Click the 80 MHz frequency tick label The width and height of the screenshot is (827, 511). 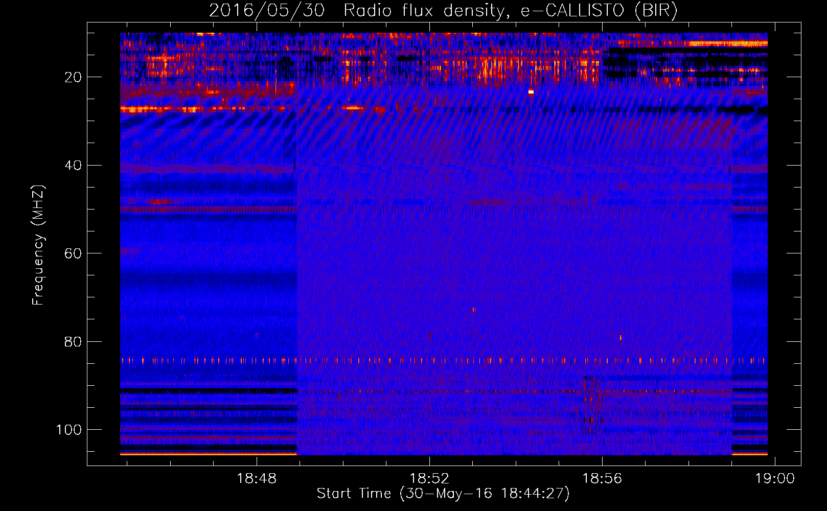(x=73, y=342)
